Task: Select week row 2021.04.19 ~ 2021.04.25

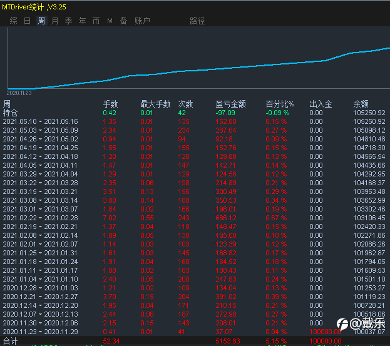Action: point(40,148)
